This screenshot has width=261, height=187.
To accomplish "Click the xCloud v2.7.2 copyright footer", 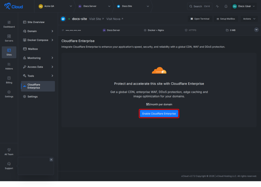I will coord(219,176).
